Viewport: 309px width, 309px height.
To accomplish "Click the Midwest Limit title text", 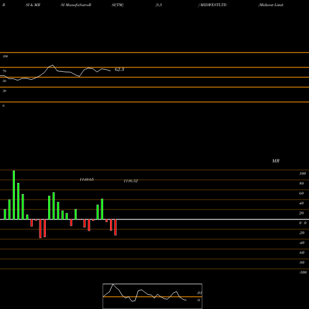I will [x=271, y=5].
